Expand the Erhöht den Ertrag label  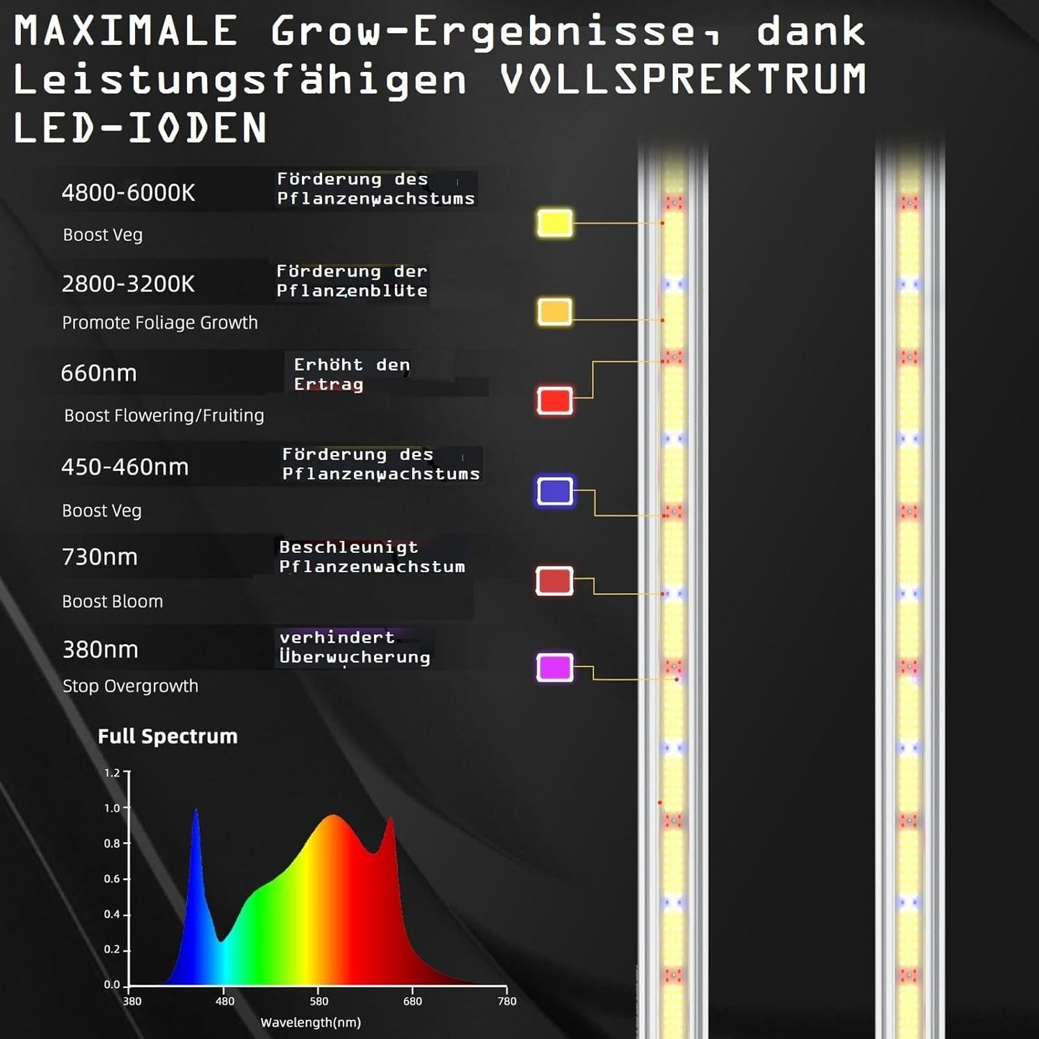point(352,375)
